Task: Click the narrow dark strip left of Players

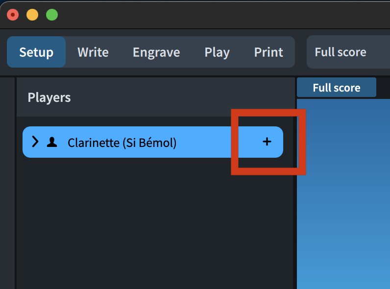Action: [7, 186]
